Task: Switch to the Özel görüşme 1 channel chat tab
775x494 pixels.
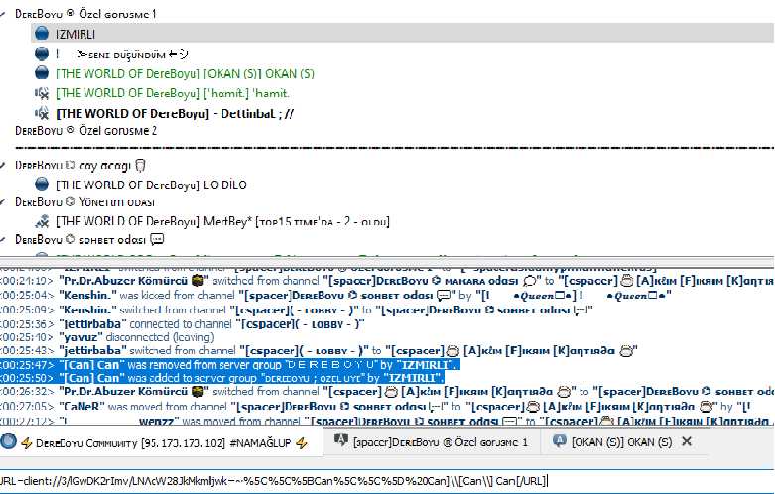Action: tap(432, 442)
